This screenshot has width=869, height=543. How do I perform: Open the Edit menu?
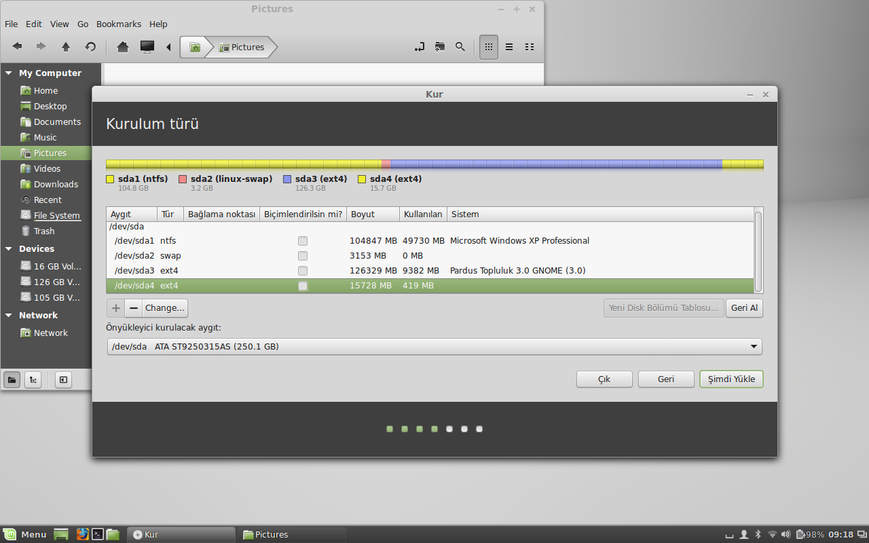[x=34, y=24]
